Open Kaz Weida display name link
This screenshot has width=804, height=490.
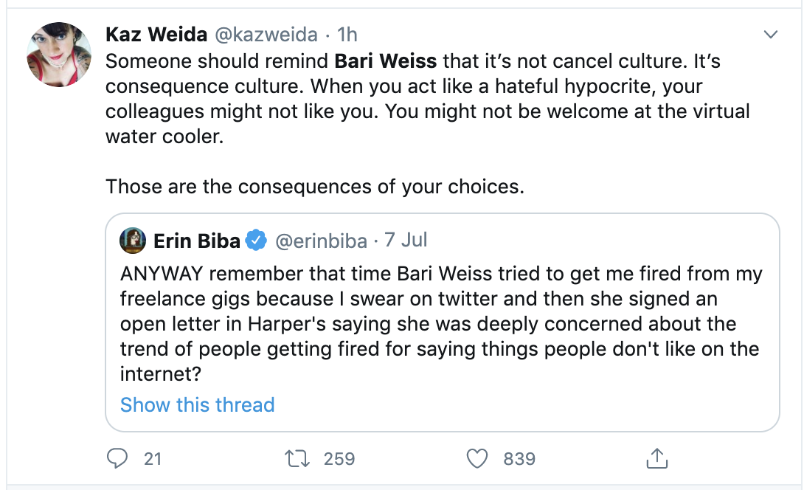[x=156, y=34]
